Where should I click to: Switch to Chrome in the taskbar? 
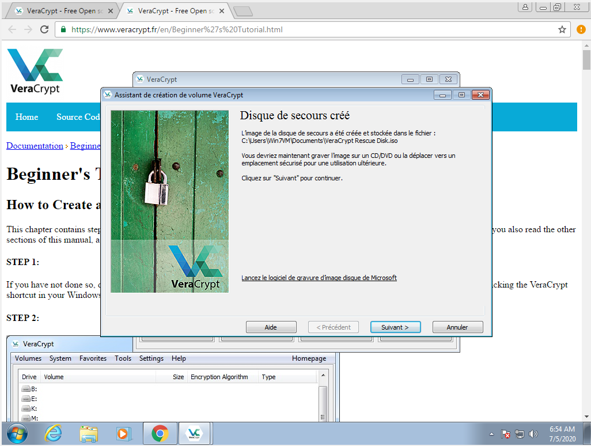pyautogui.click(x=160, y=434)
